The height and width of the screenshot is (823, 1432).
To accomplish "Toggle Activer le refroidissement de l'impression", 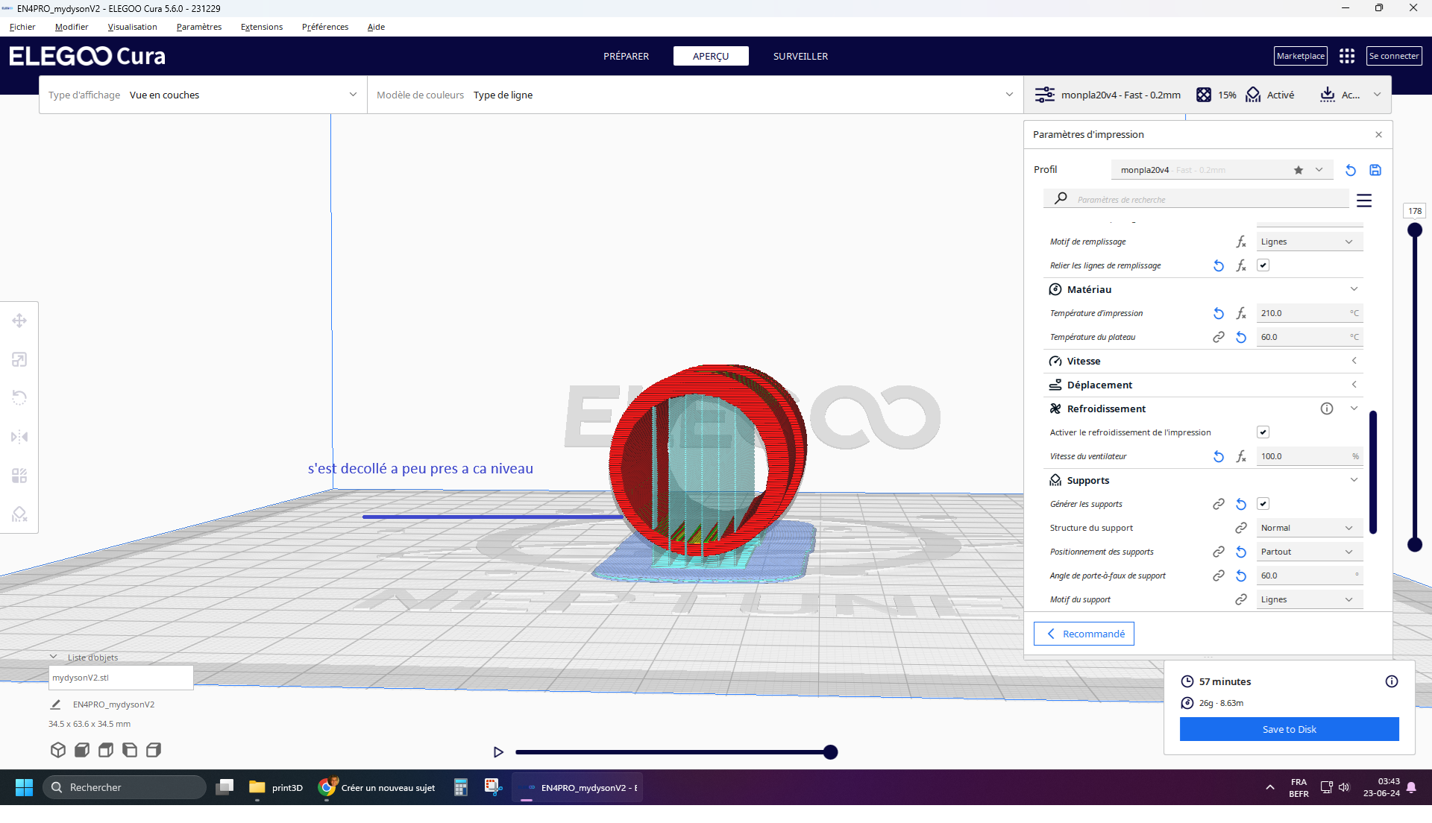I will (x=1263, y=432).
